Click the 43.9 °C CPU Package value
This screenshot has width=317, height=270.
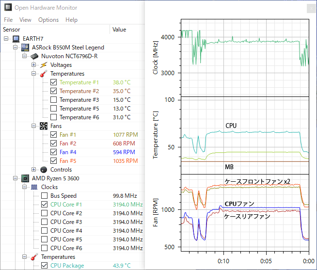pos(122,266)
